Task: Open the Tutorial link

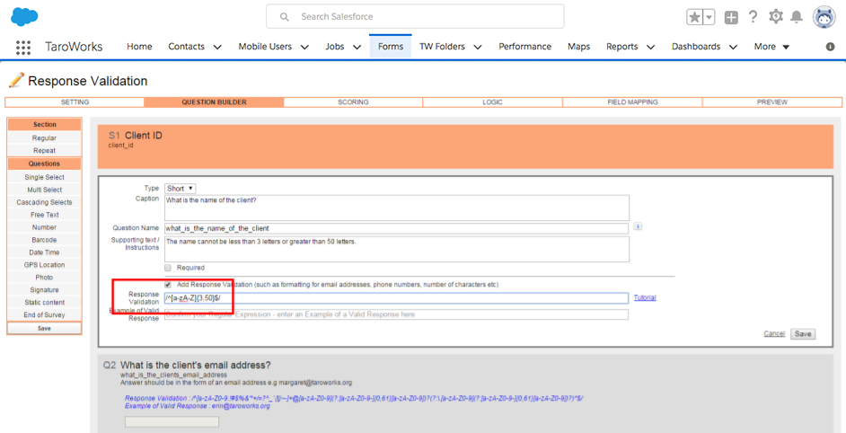Action: click(645, 297)
